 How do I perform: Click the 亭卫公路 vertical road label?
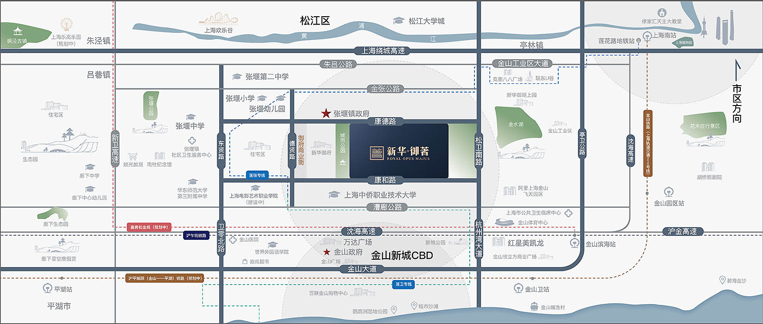(582, 144)
